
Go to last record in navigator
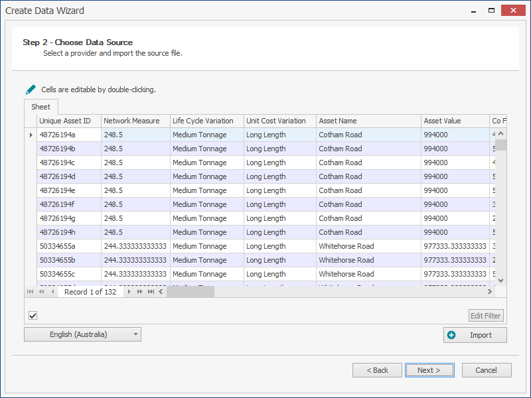(x=151, y=291)
